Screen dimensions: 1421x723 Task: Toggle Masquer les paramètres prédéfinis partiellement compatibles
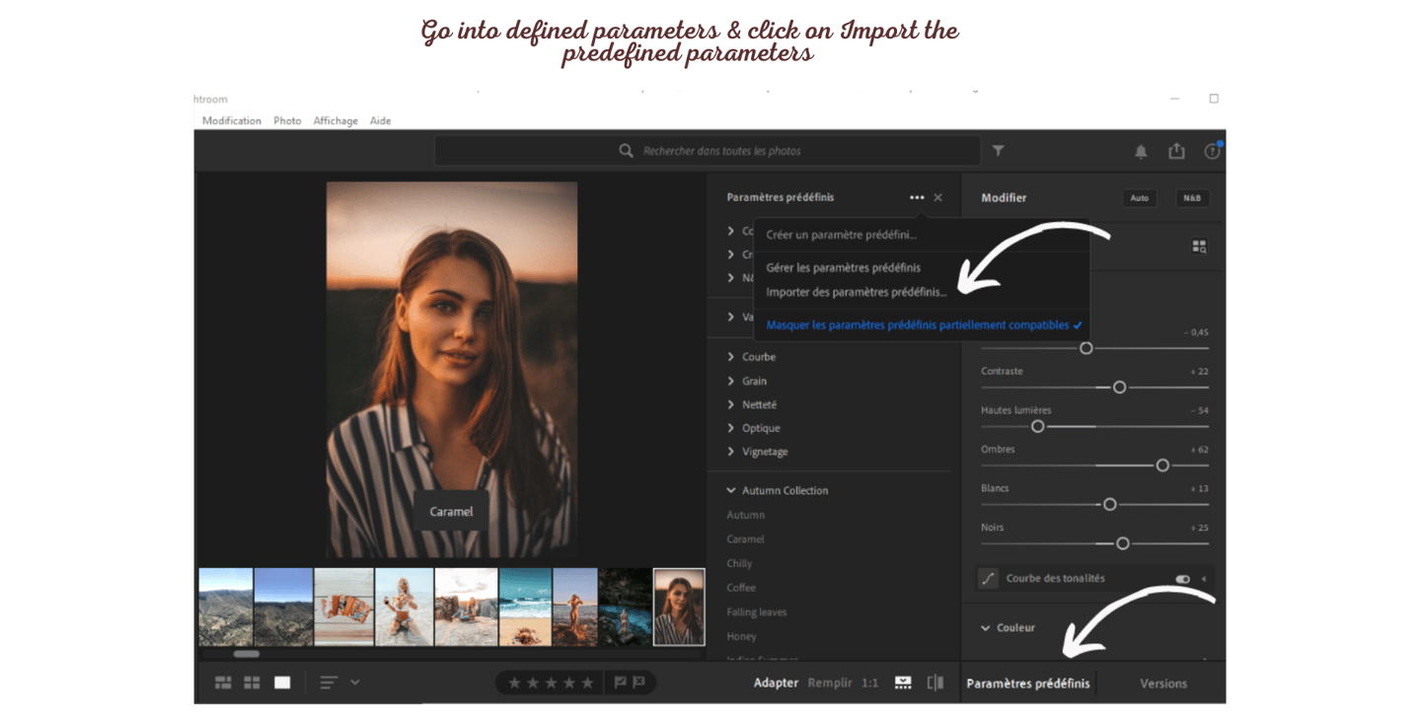click(918, 325)
